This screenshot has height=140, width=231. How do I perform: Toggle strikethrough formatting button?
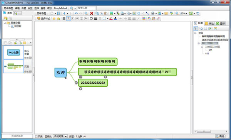point(77,19)
